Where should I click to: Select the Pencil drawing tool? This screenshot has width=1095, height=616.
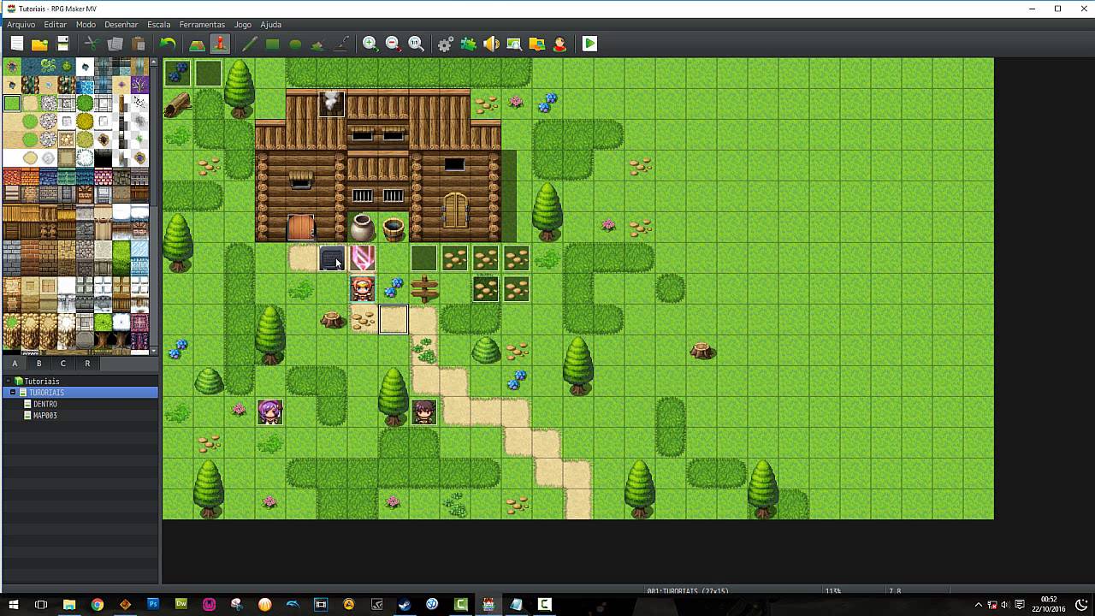pyautogui.click(x=249, y=44)
